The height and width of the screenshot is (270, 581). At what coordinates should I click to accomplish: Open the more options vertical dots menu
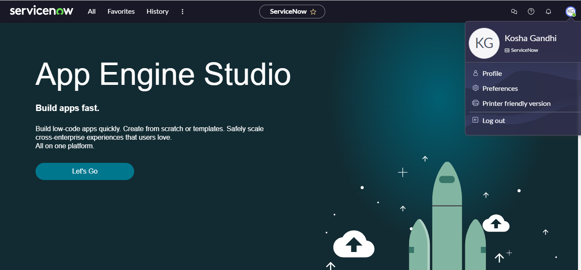(x=183, y=12)
